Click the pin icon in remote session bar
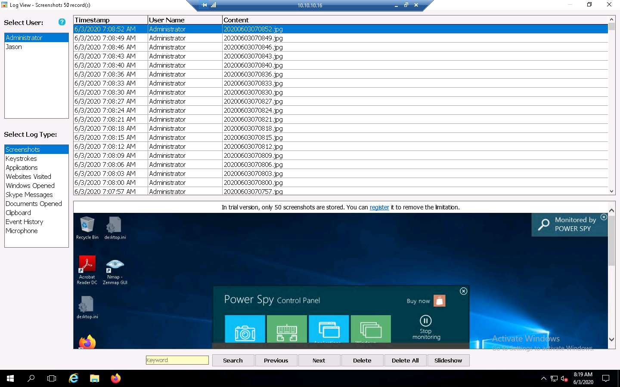The image size is (620, 387). click(x=204, y=5)
